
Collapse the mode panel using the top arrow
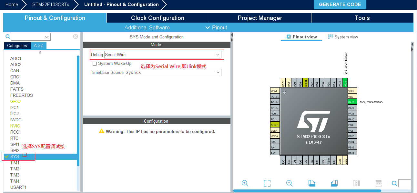[x=232, y=35]
